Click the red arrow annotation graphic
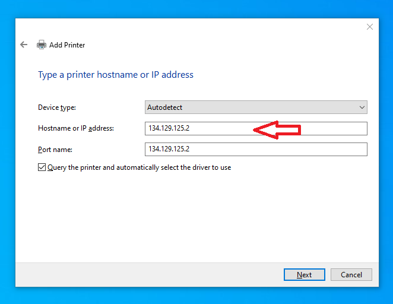The width and height of the screenshot is (393, 304). coord(278,129)
